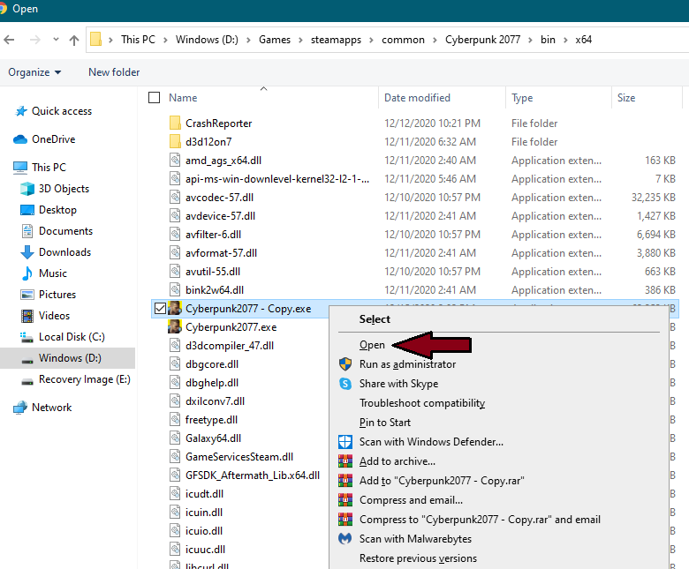Sort by Size column header
Image resolution: width=689 pixels, height=569 pixels.
(626, 97)
